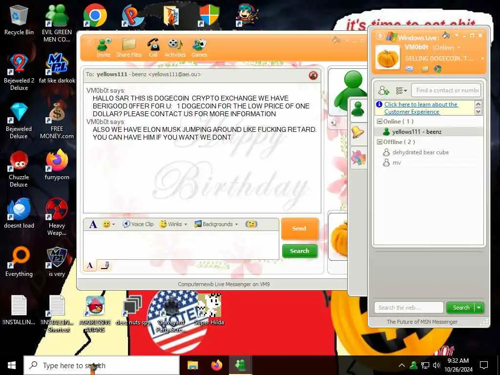500x375 pixels.
Task: Open the Invite contact tool
Action: 104,48
